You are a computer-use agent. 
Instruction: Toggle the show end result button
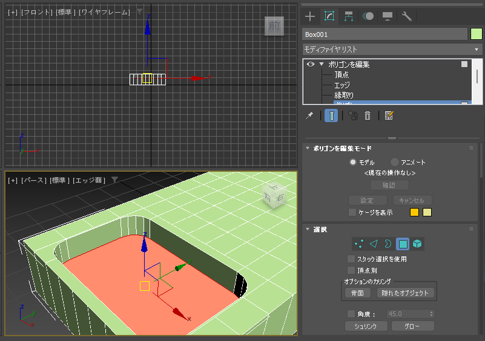(331, 116)
